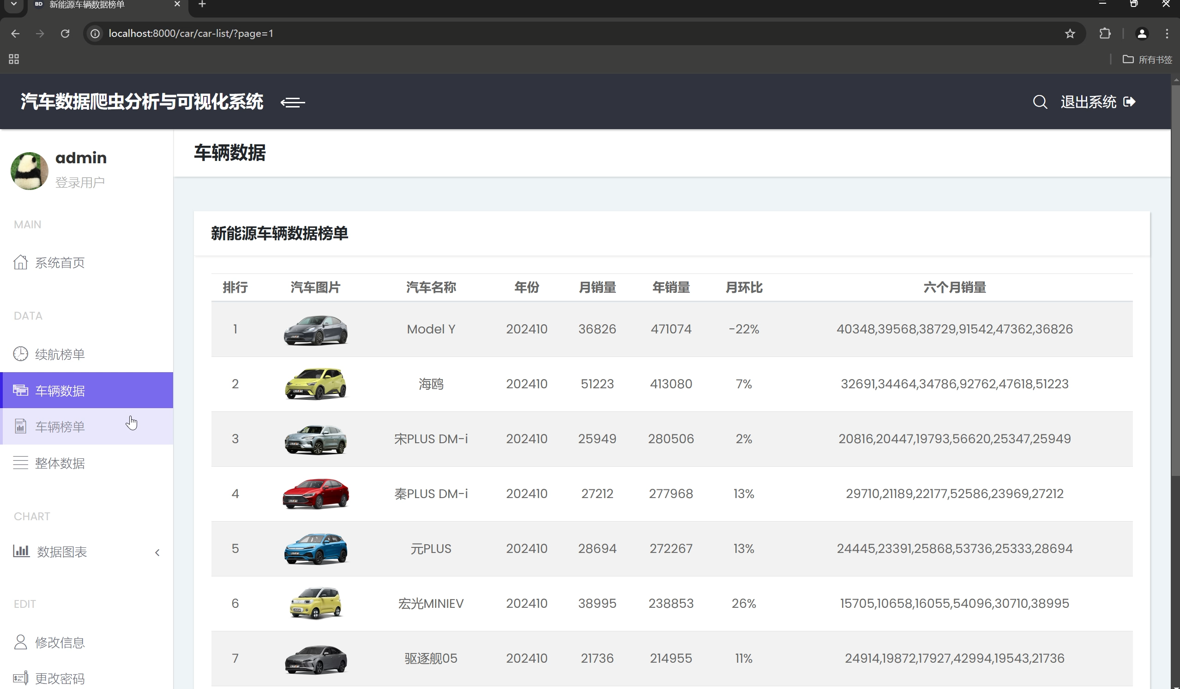Click the list icon beside 整体数据
Image resolution: width=1180 pixels, height=689 pixels.
[20, 463]
